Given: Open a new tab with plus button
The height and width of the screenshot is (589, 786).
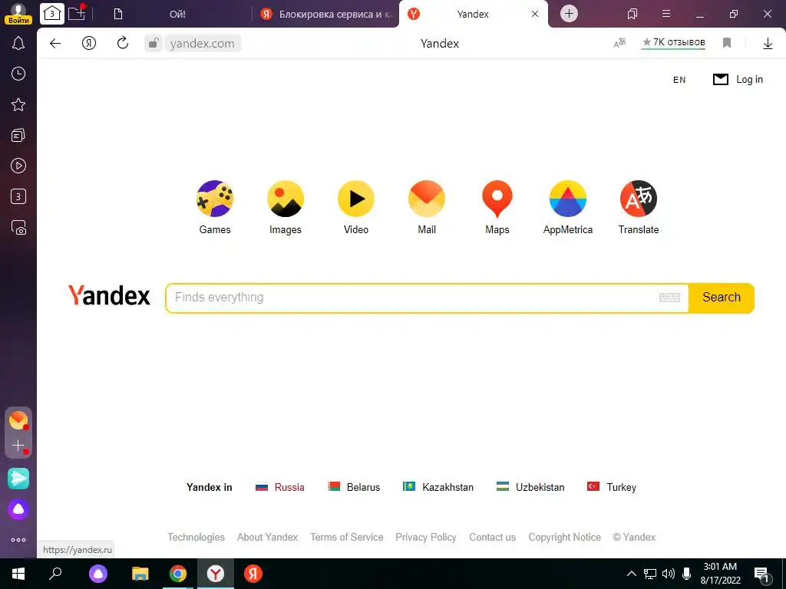Looking at the screenshot, I should pos(569,14).
